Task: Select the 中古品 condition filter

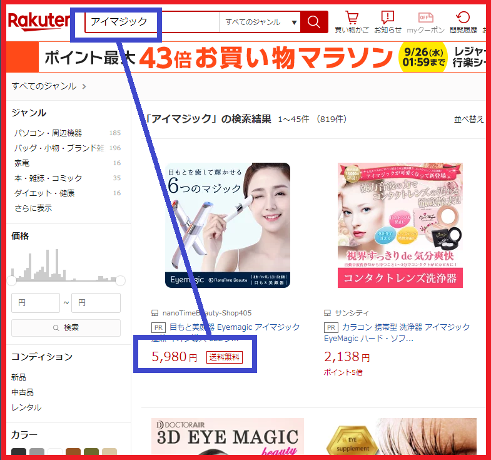Action: pyautogui.click(x=23, y=392)
